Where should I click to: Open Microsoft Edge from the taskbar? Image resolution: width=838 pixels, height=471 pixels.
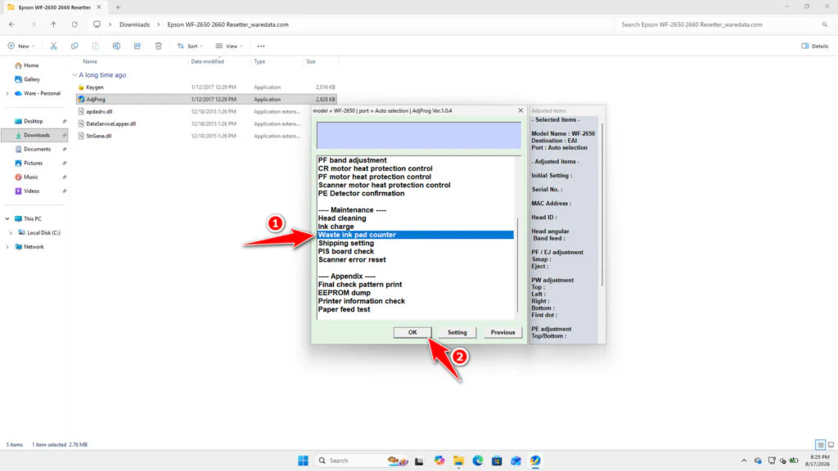tap(478, 460)
